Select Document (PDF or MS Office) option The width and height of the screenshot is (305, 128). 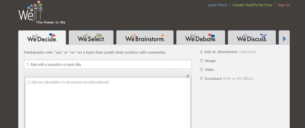click(x=202, y=79)
